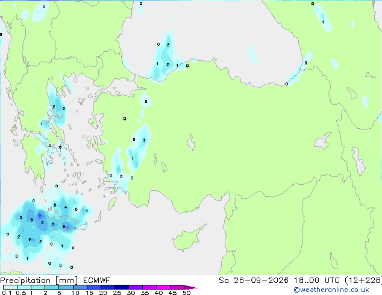The width and height of the screenshot is (382, 295).
Task: Click the precipitation value 9 over Crete
Action: click(x=64, y=227)
